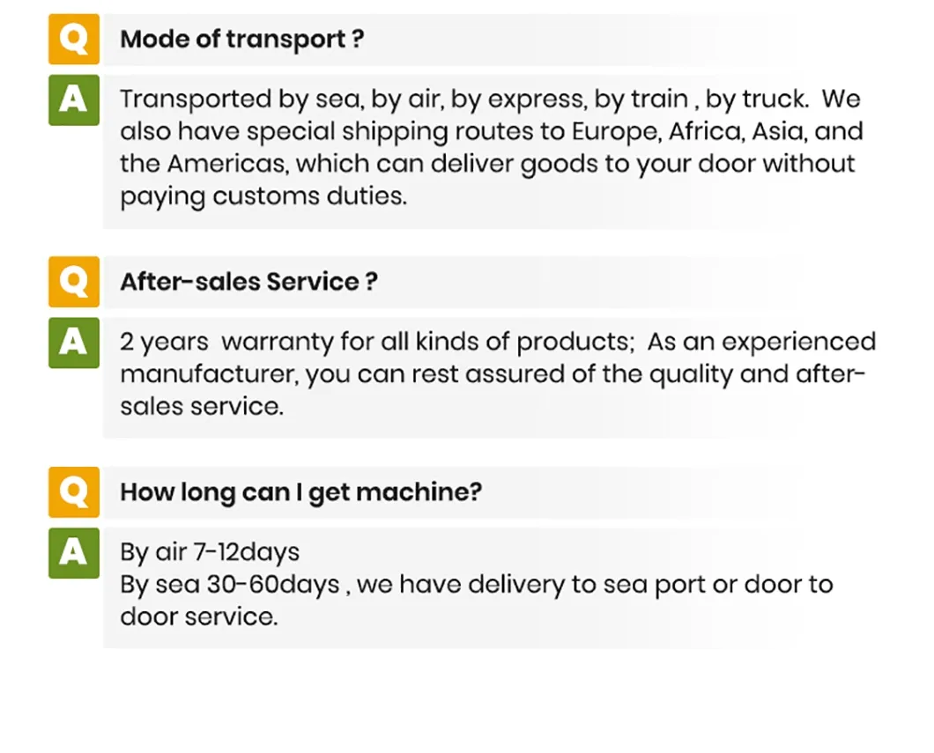Click the green A icon beside the warranty answer
Image resolution: width=934 pixels, height=753 pixels.
click(x=74, y=343)
